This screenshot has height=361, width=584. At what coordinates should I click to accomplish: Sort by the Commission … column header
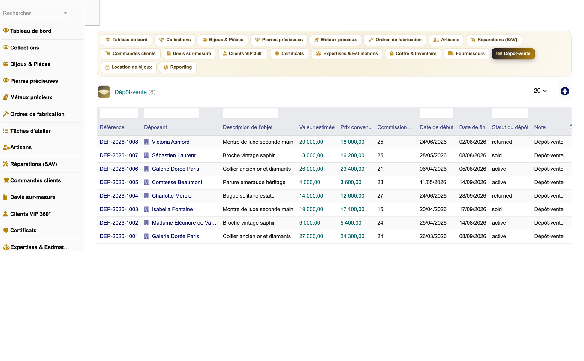click(395, 127)
